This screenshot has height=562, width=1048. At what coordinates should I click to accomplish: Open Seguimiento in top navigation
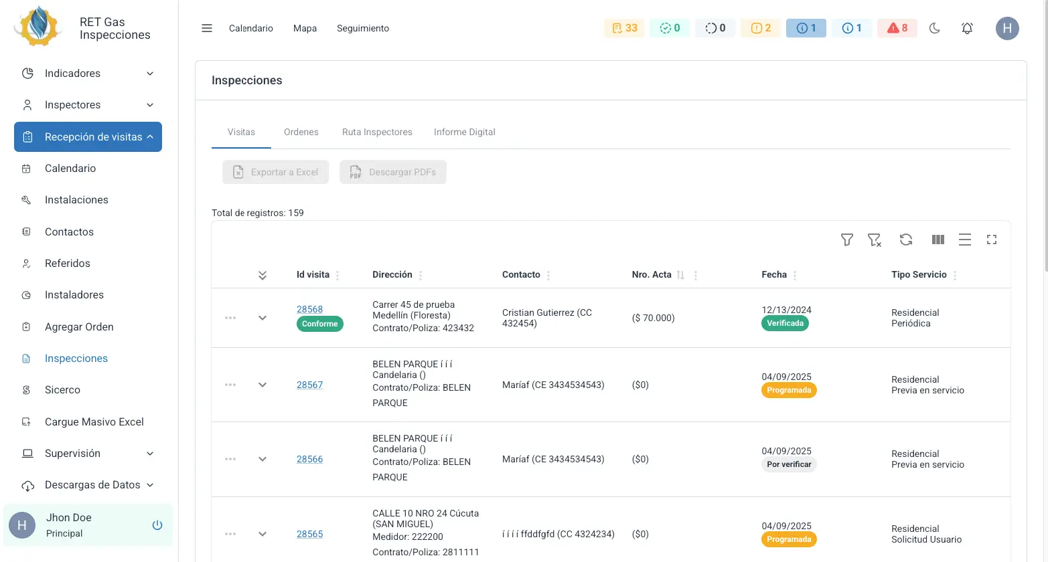point(363,28)
